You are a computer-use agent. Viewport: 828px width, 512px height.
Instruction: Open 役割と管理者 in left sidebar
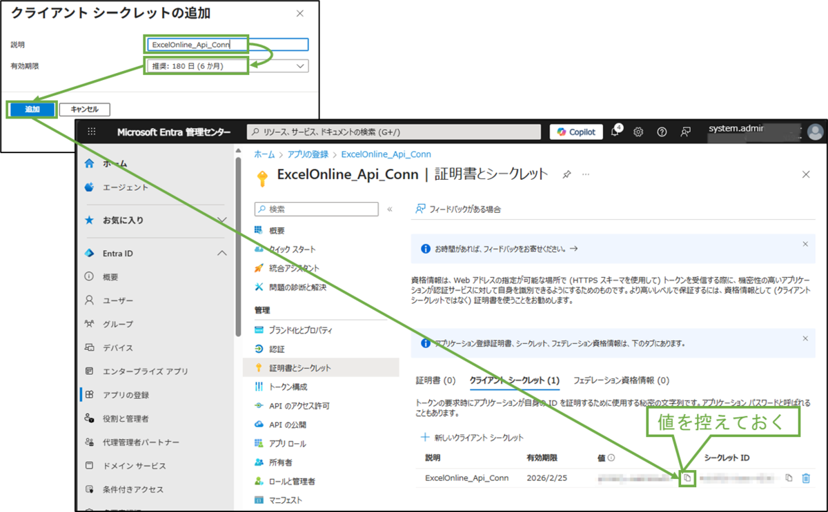(126, 418)
